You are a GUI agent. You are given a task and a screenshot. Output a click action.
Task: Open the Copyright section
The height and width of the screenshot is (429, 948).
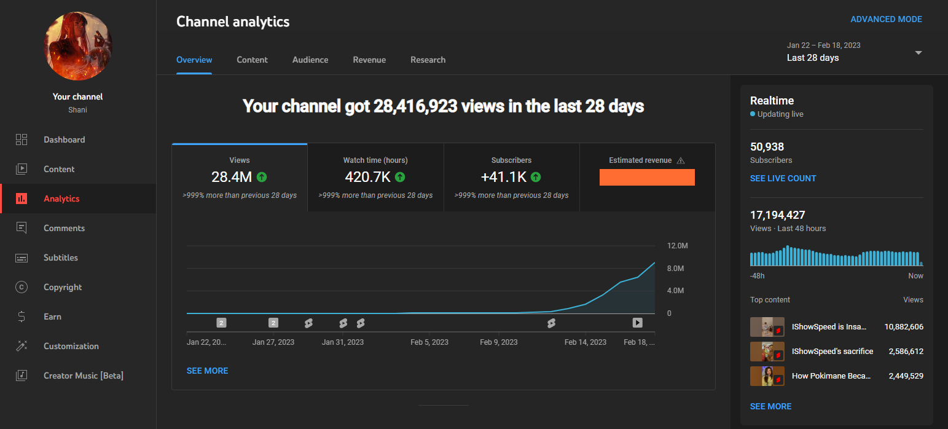click(62, 287)
